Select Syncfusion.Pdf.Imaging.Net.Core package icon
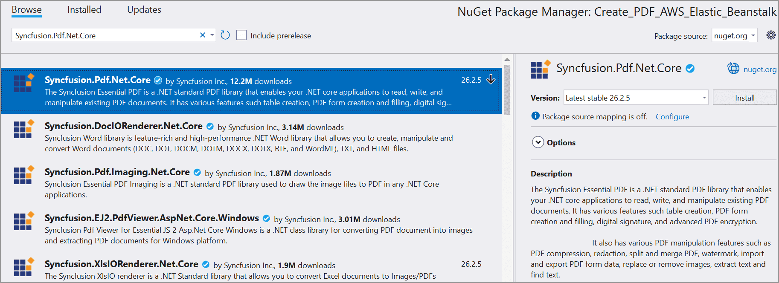 (23, 175)
